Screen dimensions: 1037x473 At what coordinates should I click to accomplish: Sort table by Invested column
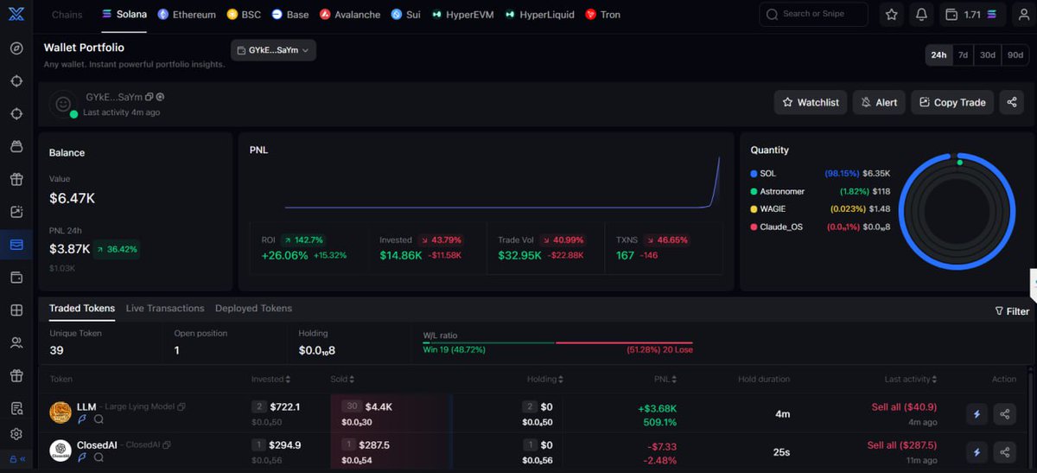270,379
